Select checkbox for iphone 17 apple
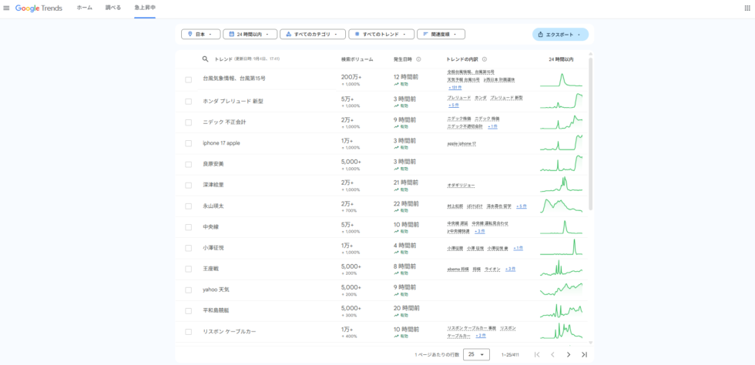755x365 pixels. pos(188,143)
